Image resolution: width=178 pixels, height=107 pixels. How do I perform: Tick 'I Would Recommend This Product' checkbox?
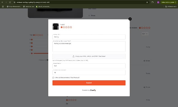[x=53, y=78]
